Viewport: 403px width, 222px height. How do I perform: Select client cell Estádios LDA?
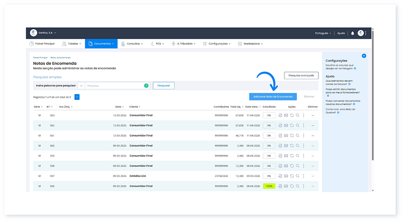[x=138, y=176]
